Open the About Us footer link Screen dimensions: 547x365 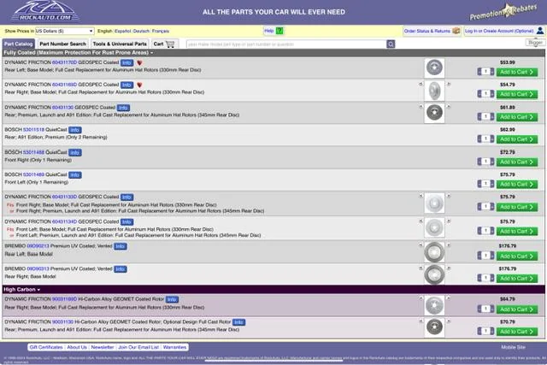[77, 347]
